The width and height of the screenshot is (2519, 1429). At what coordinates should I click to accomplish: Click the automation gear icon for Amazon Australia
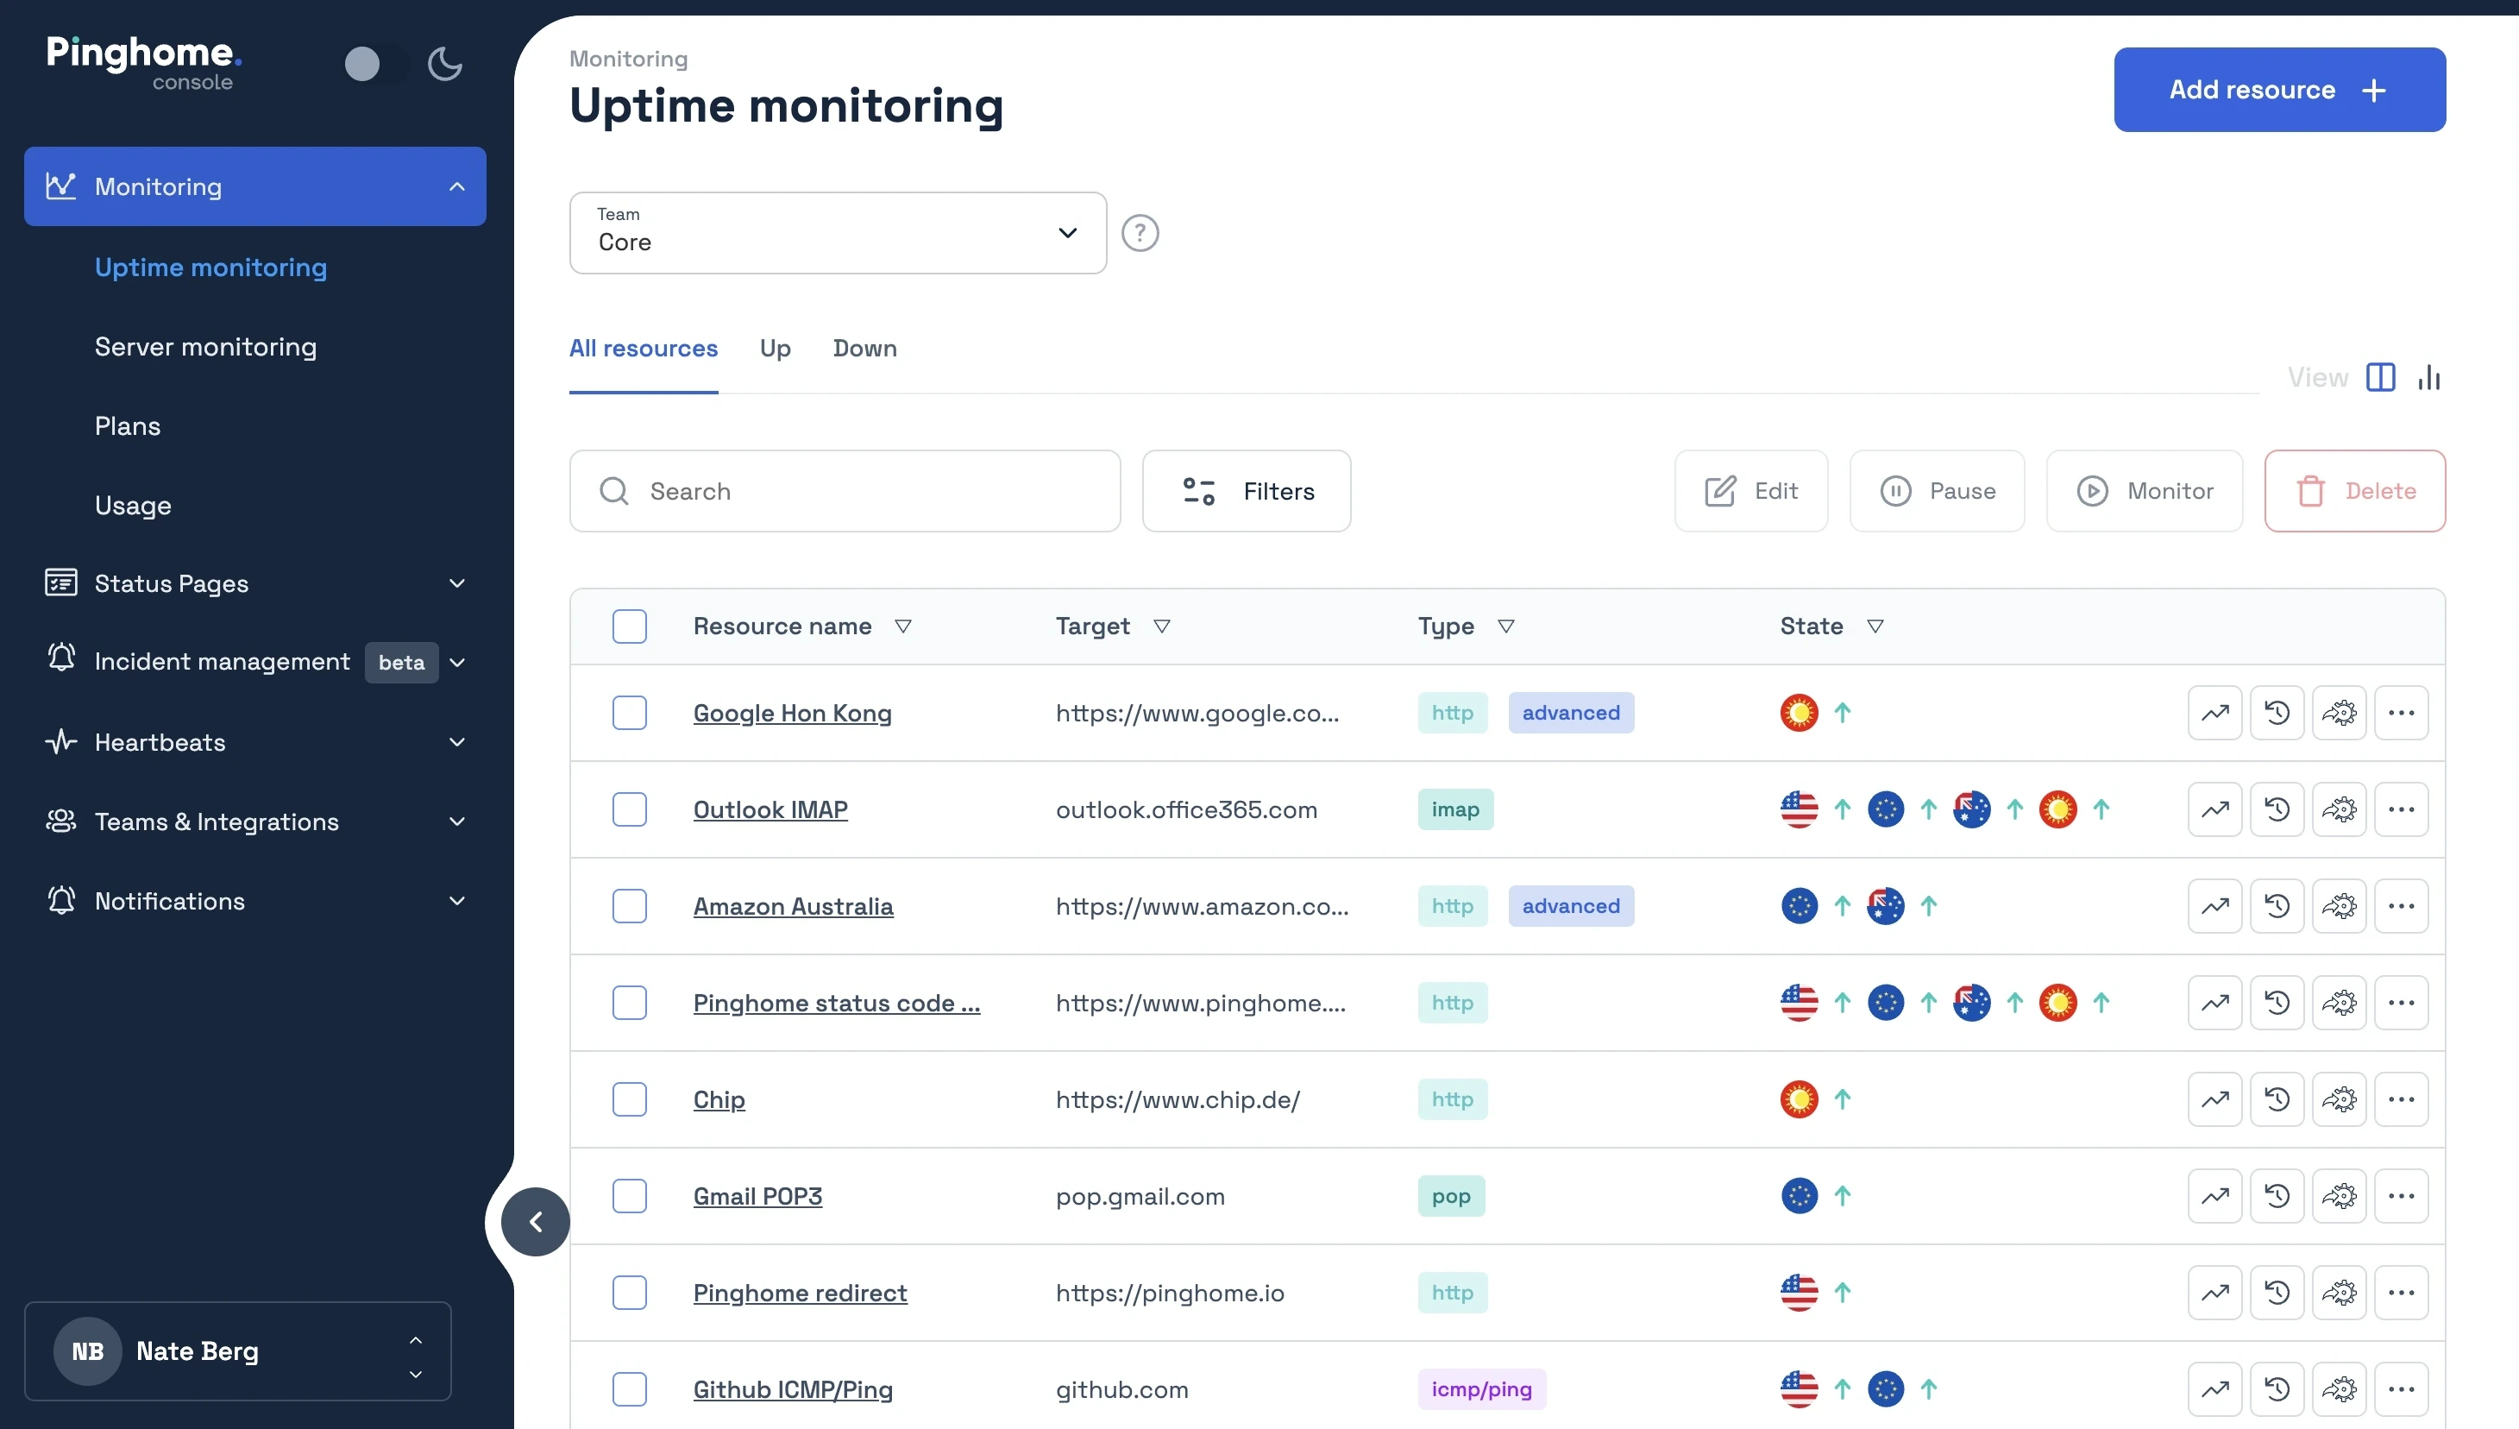(2340, 905)
